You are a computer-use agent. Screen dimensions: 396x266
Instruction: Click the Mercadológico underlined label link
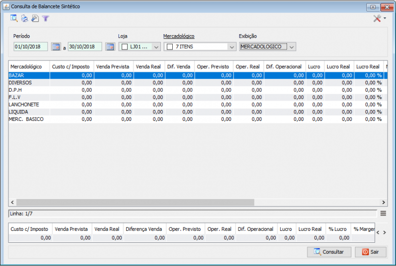tap(179, 36)
